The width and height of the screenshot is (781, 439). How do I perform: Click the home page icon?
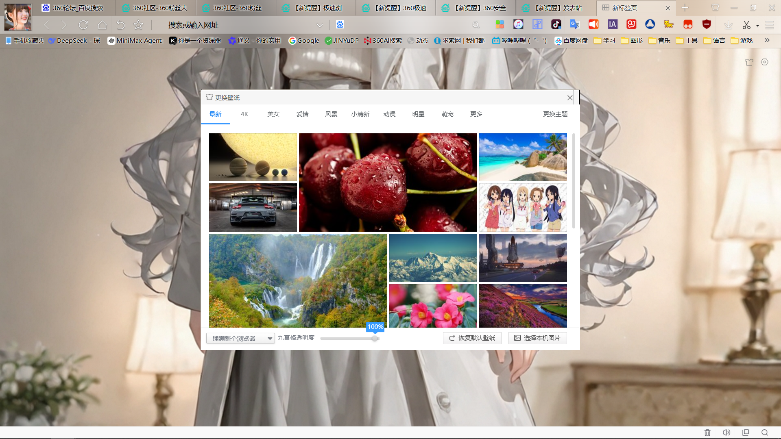click(102, 25)
